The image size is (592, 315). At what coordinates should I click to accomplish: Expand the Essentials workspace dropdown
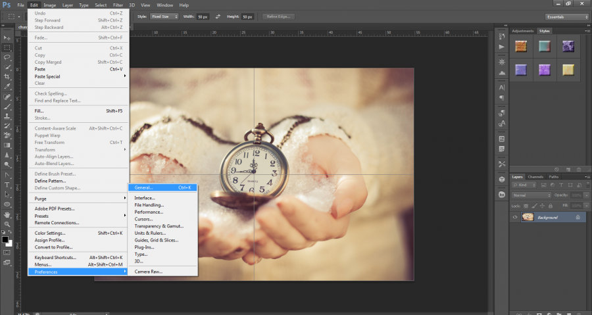[x=566, y=16]
